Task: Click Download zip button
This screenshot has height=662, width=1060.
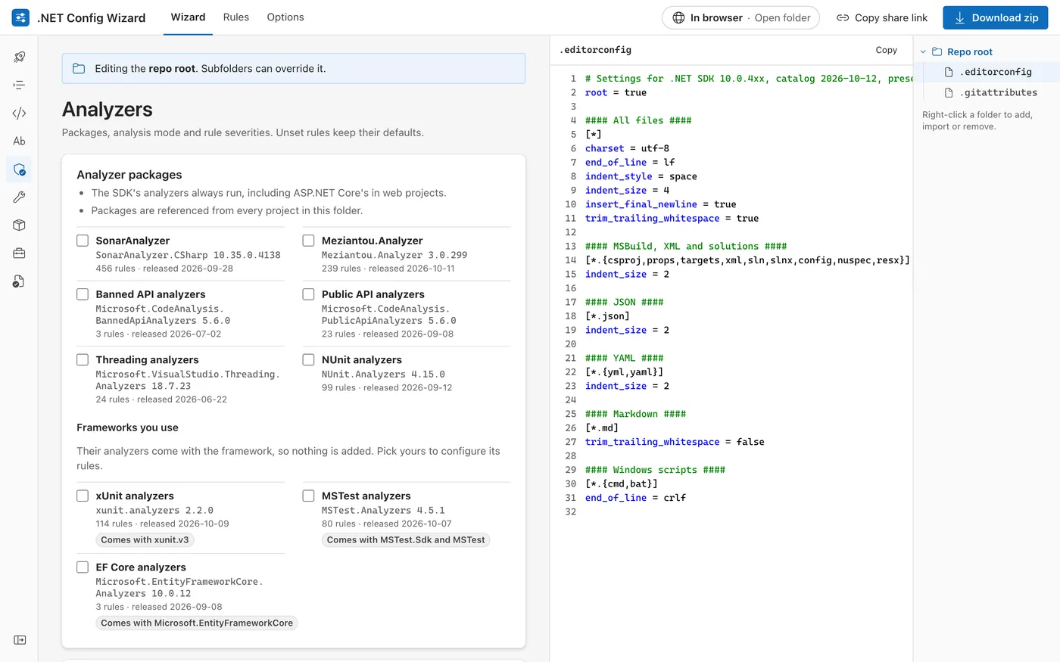Action: (x=995, y=17)
